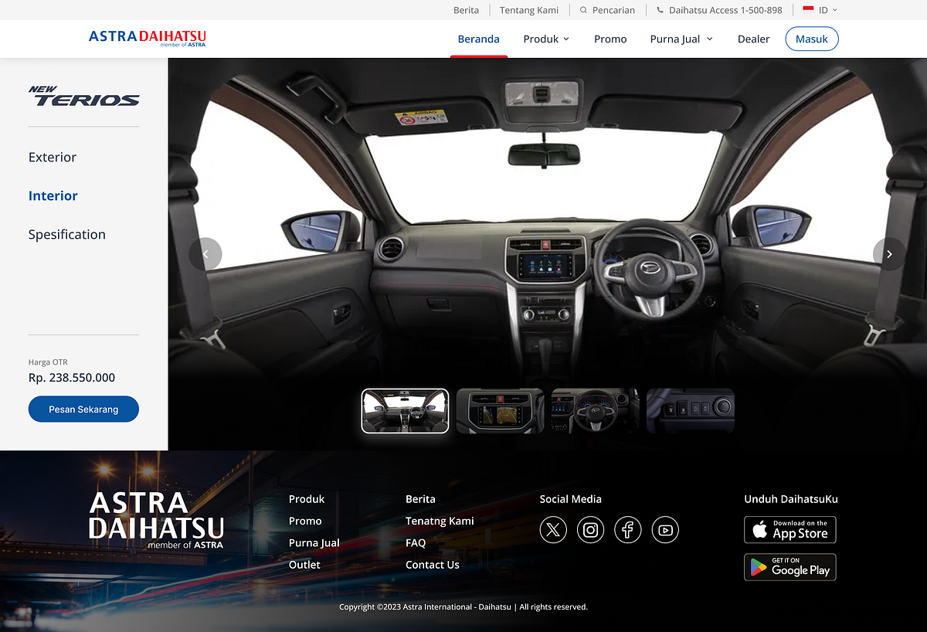Select the Interior section in sidebar
This screenshot has height=632, width=927.
click(53, 195)
